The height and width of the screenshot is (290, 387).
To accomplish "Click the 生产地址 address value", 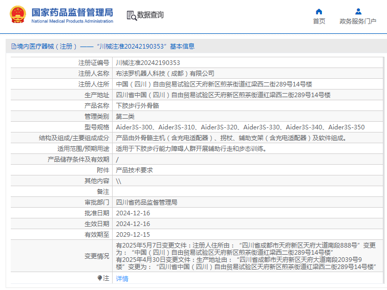I will 223,95.
